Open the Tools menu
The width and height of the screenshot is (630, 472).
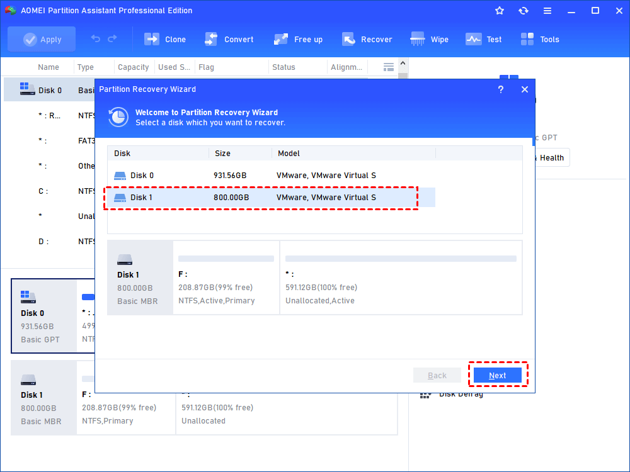[540, 39]
